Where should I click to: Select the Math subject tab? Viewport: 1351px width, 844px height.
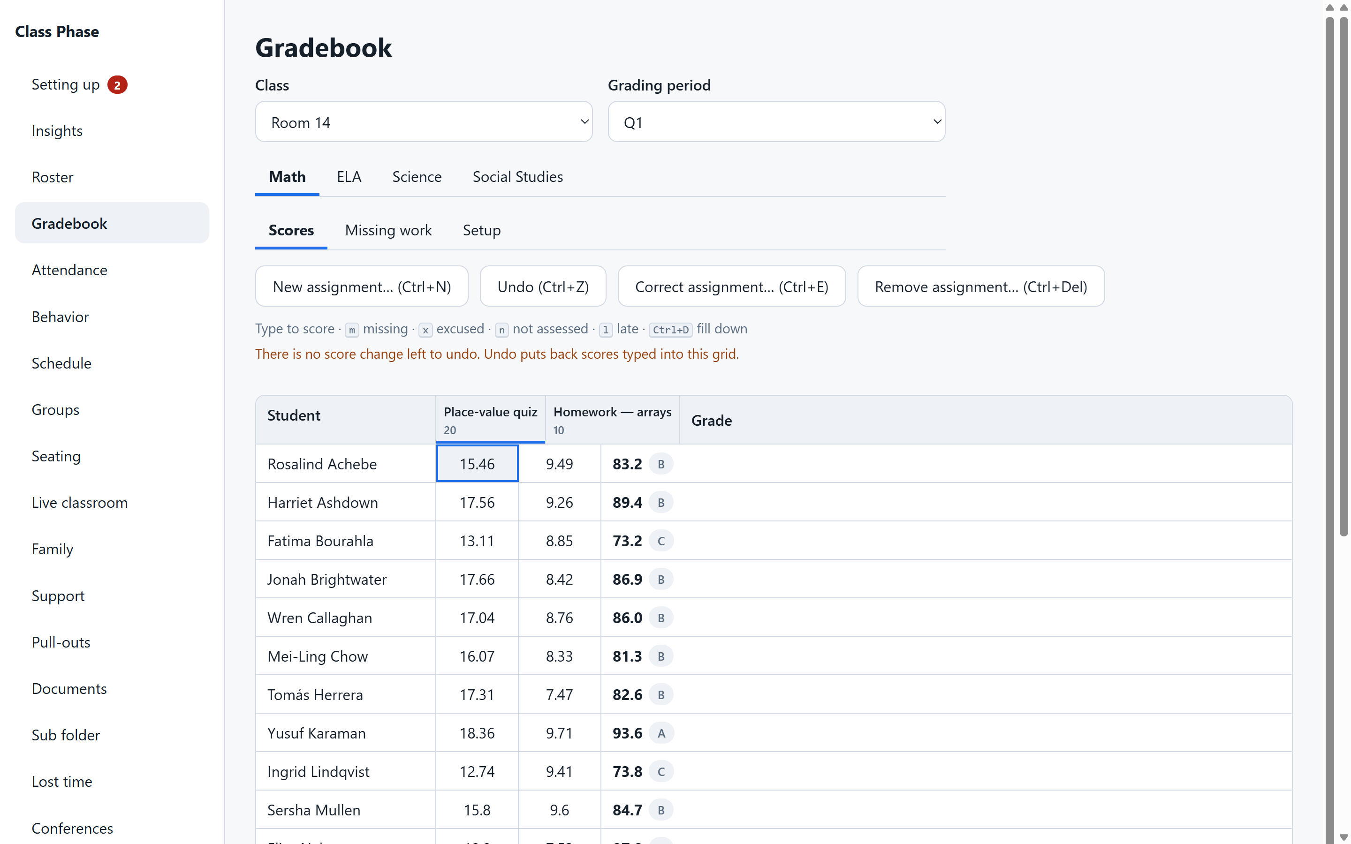(287, 177)
